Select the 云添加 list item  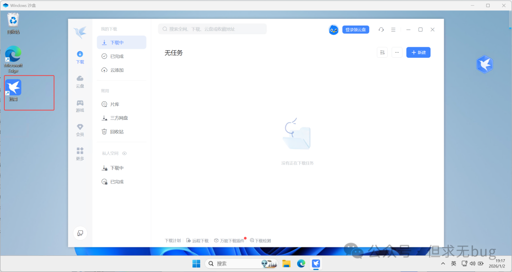(x=117, y=70)
